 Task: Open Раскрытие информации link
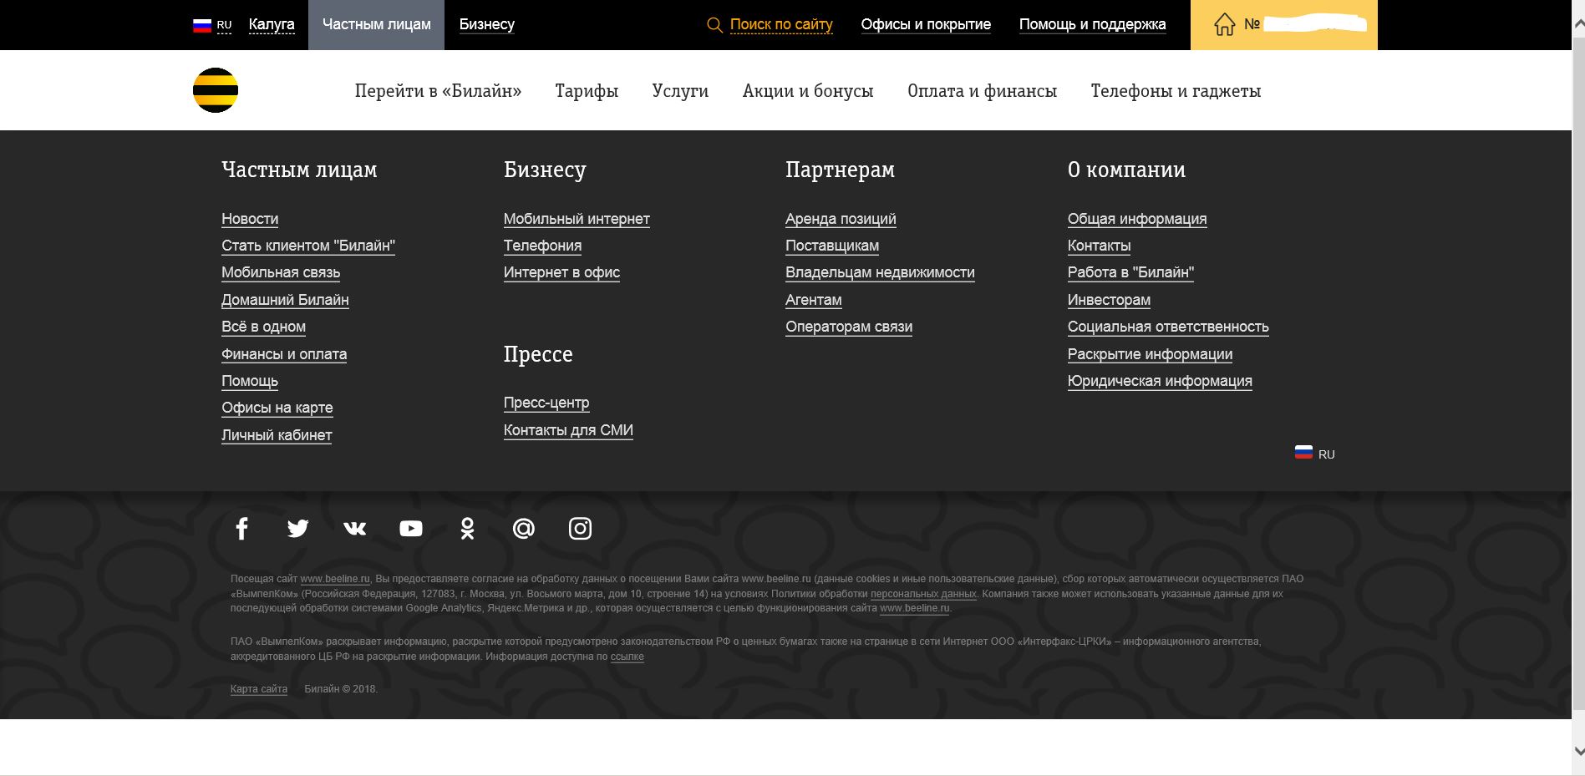click(x=1150, y=354)
